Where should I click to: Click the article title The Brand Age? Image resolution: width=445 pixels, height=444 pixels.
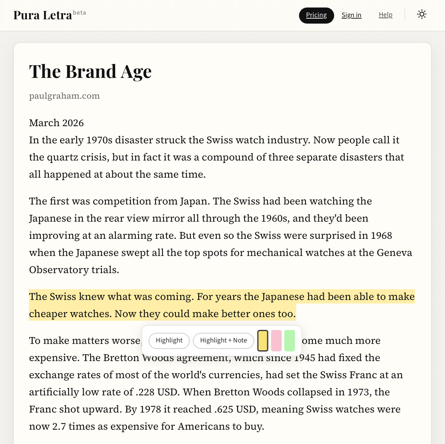coord(90,71)
